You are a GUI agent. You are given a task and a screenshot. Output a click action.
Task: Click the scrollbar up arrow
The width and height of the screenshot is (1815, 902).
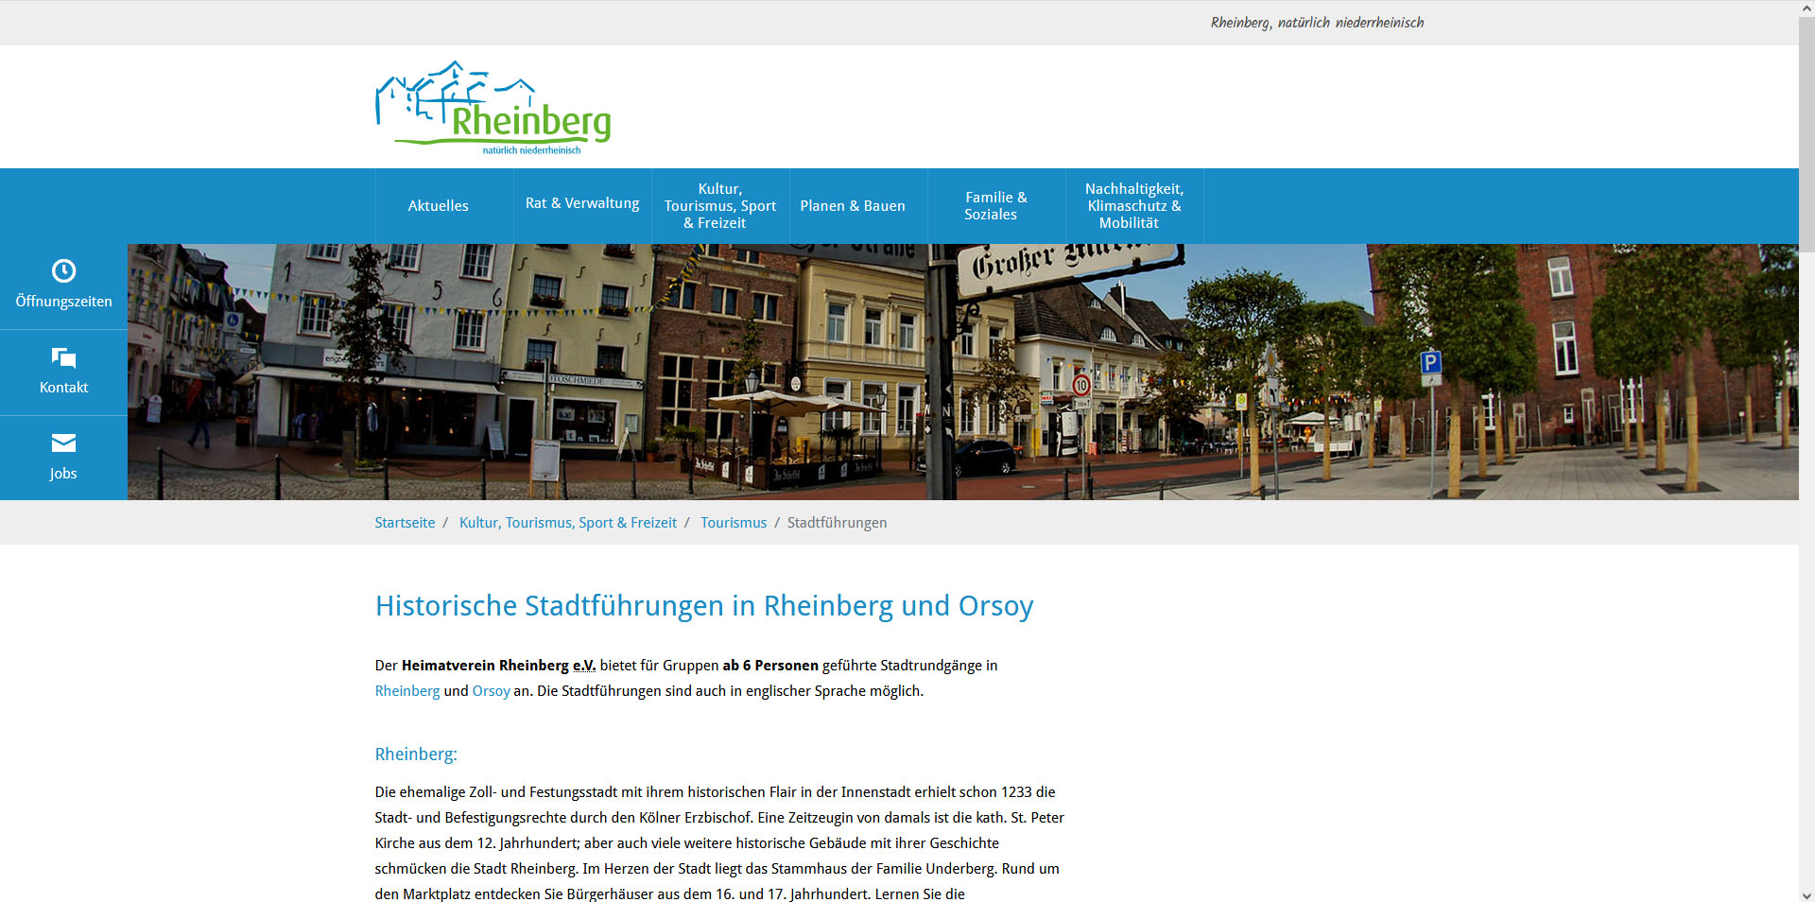point(1806,8)
